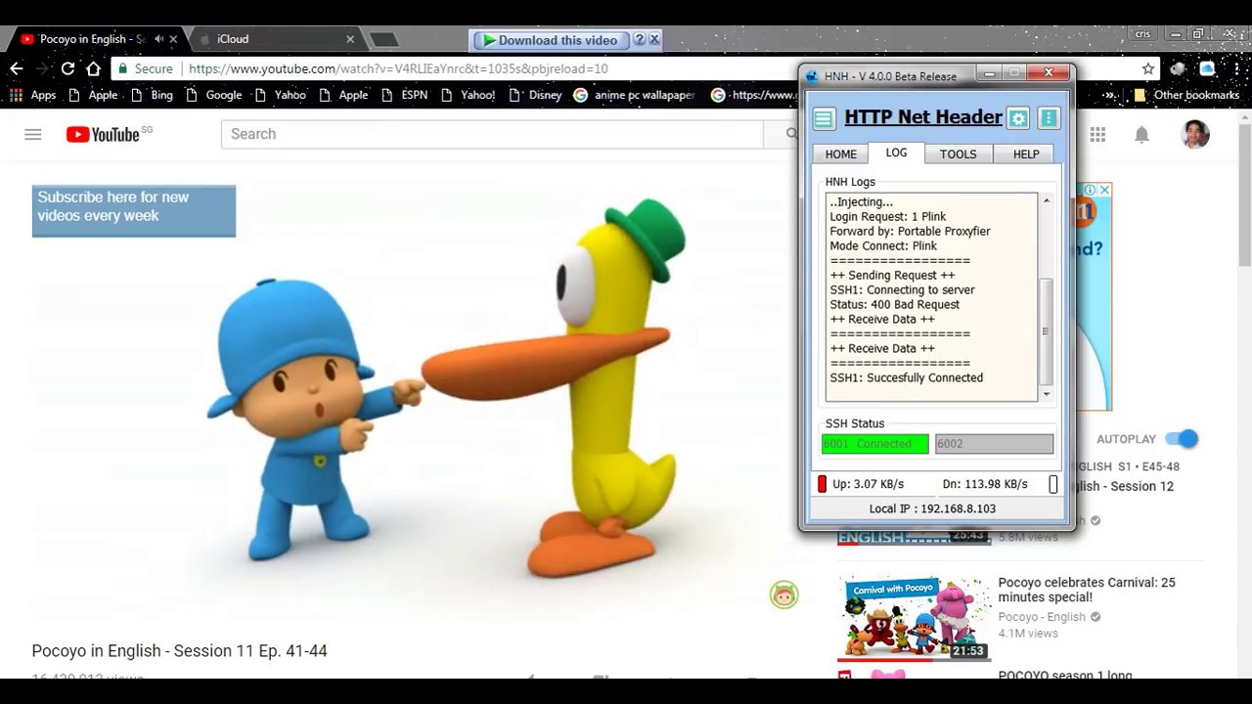Screen dimensions: 1252x704
Task: Open 'Pocoyo celebrates Carnival: 25 minutes special!' title
Action: (x=1086, y=590)
